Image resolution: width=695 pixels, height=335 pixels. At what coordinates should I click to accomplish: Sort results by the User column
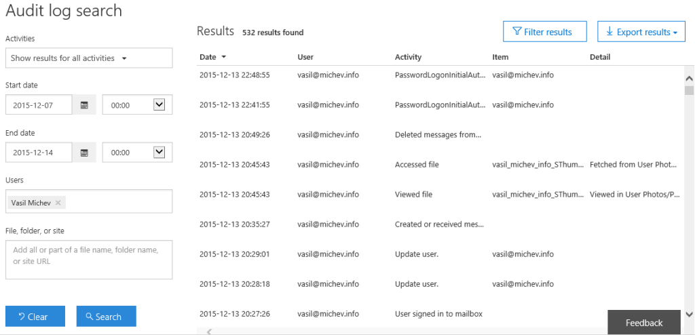tap(305, 57)
